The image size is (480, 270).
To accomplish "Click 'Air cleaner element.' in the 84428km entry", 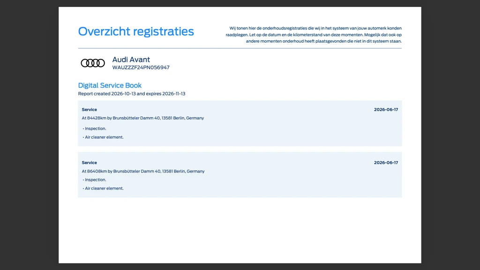I will [103, 137].
